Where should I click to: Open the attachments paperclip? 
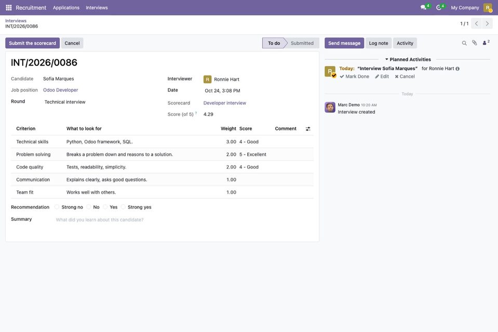click(x=474, y=43)
